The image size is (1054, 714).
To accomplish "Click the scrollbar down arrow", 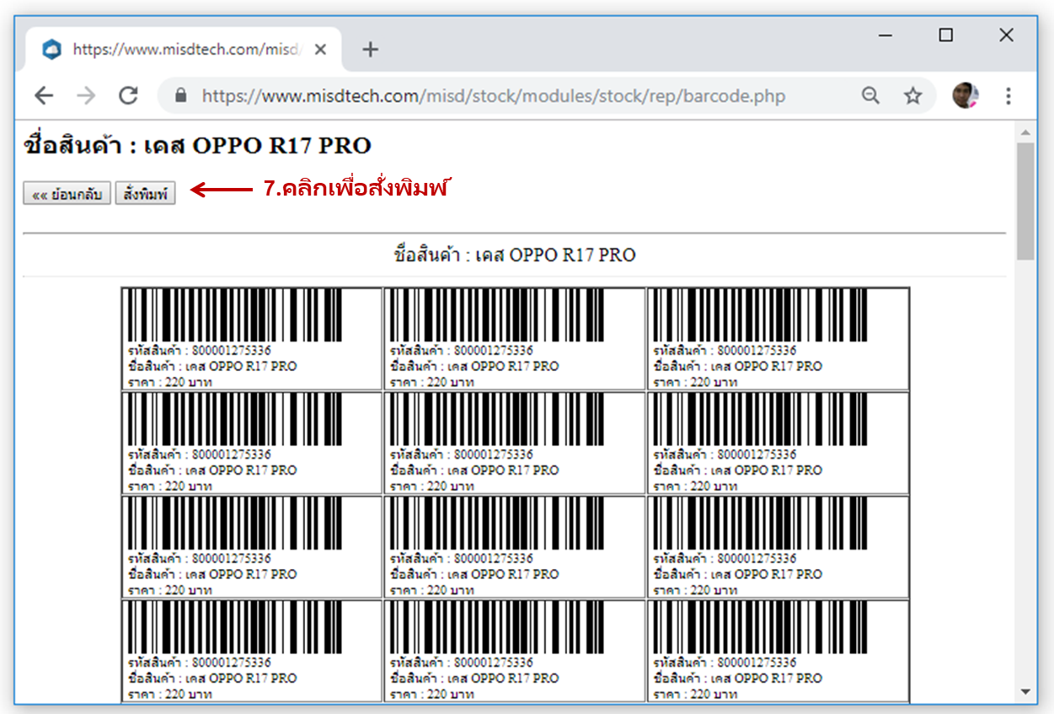I will pyautogui.click(x=1025, y=692).
